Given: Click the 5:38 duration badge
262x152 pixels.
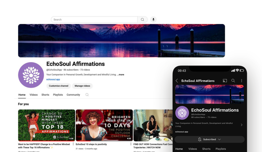Looking at the screenshot, I should [71, 138].
